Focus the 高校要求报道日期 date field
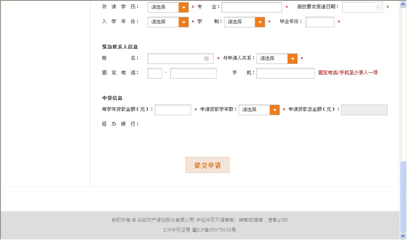This screenshot has width=407, height=240. [359, 7]
